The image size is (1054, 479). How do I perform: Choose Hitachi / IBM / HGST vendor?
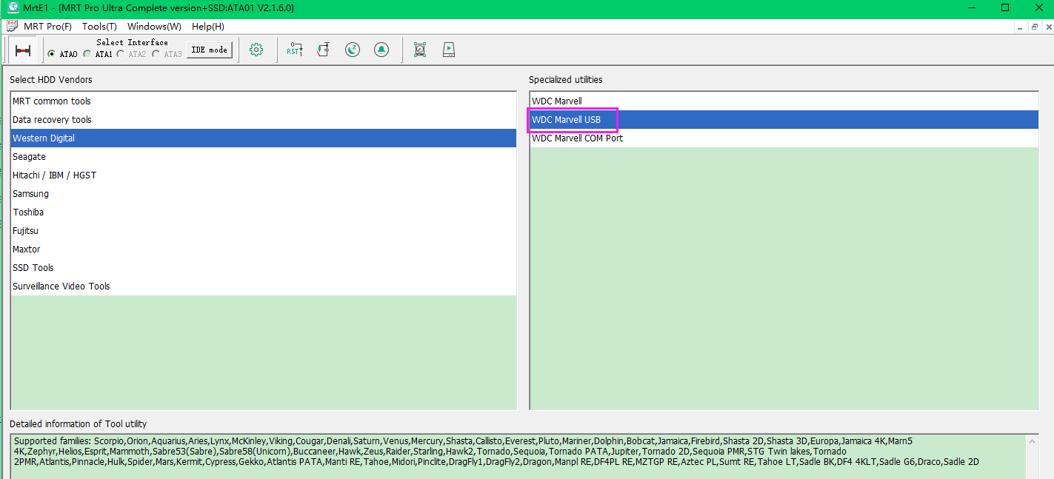coord(264,175)
